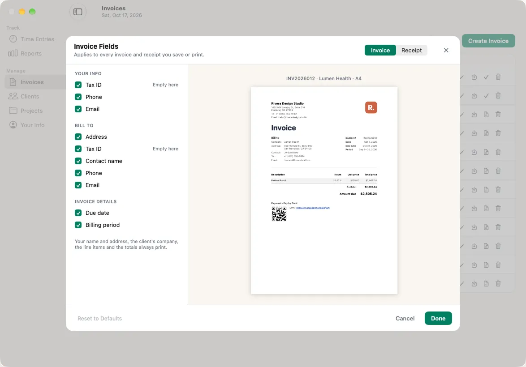
Task: Click the download icon in the topmost invoice row
Action: [474, 77]
